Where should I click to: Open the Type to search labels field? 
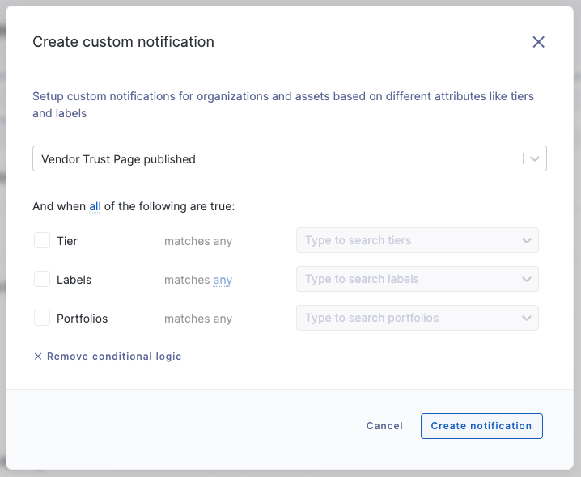point(418,279)
